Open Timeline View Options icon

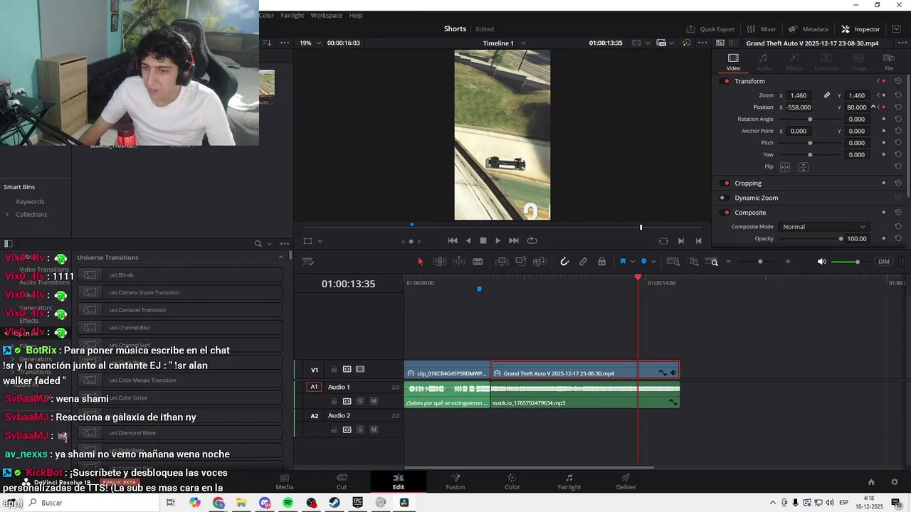click(308, 262)
